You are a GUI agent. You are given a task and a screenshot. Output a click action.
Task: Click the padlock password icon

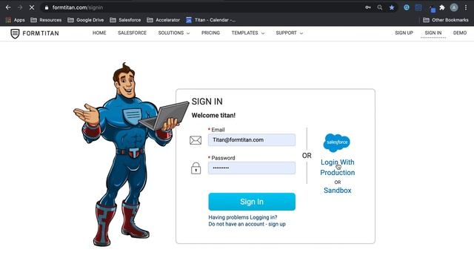pos(196,168)
